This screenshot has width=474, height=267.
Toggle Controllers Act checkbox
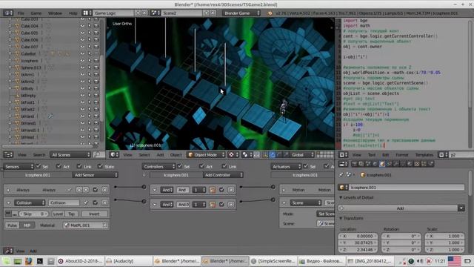pos(202,166)
